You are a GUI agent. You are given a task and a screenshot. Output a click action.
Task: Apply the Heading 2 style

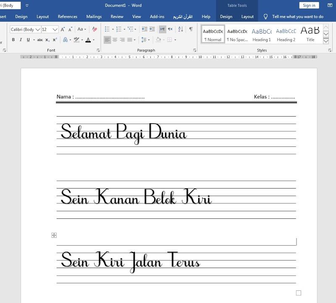point(286,35)
